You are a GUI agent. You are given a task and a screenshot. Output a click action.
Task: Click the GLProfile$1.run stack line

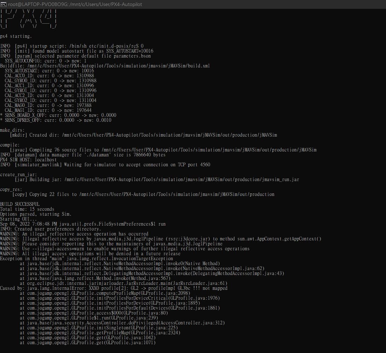[x=89, y=318]
